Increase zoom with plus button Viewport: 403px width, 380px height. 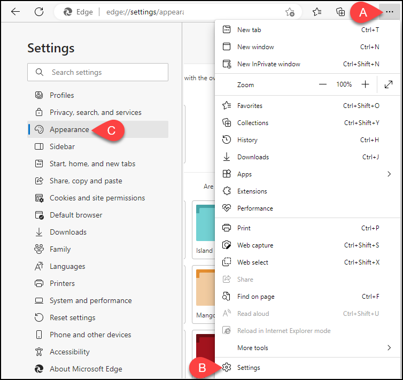(x=365, y=84)
